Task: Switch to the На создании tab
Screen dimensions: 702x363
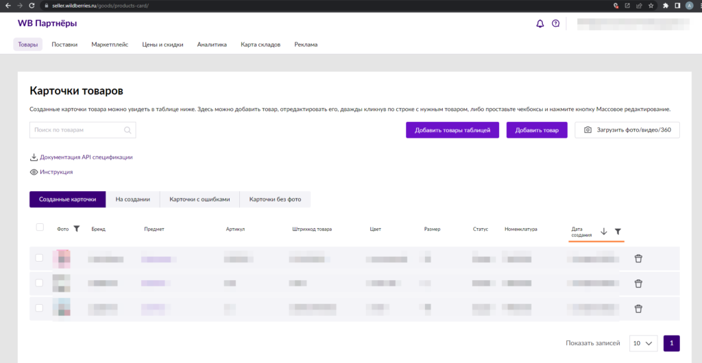Action: pyautogui.click(x=132, y=199)
